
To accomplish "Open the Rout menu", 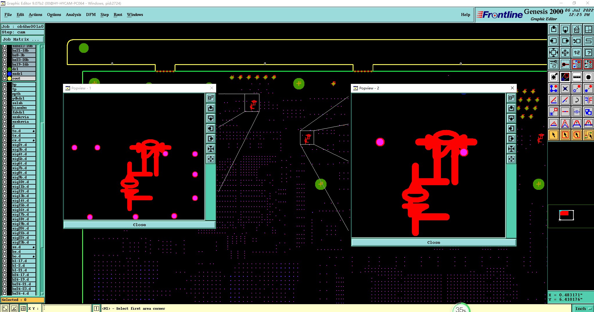I will point(118,15).
